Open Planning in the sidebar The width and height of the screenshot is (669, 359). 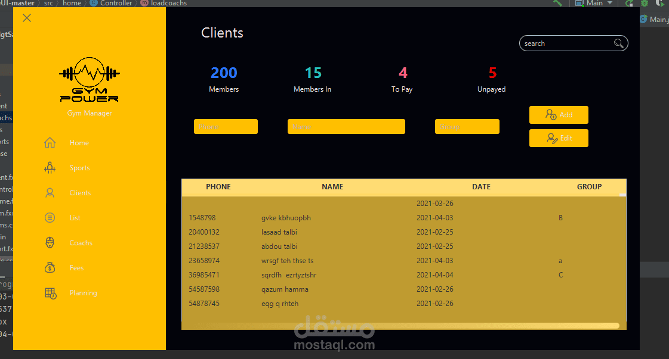tap(83, 293)
